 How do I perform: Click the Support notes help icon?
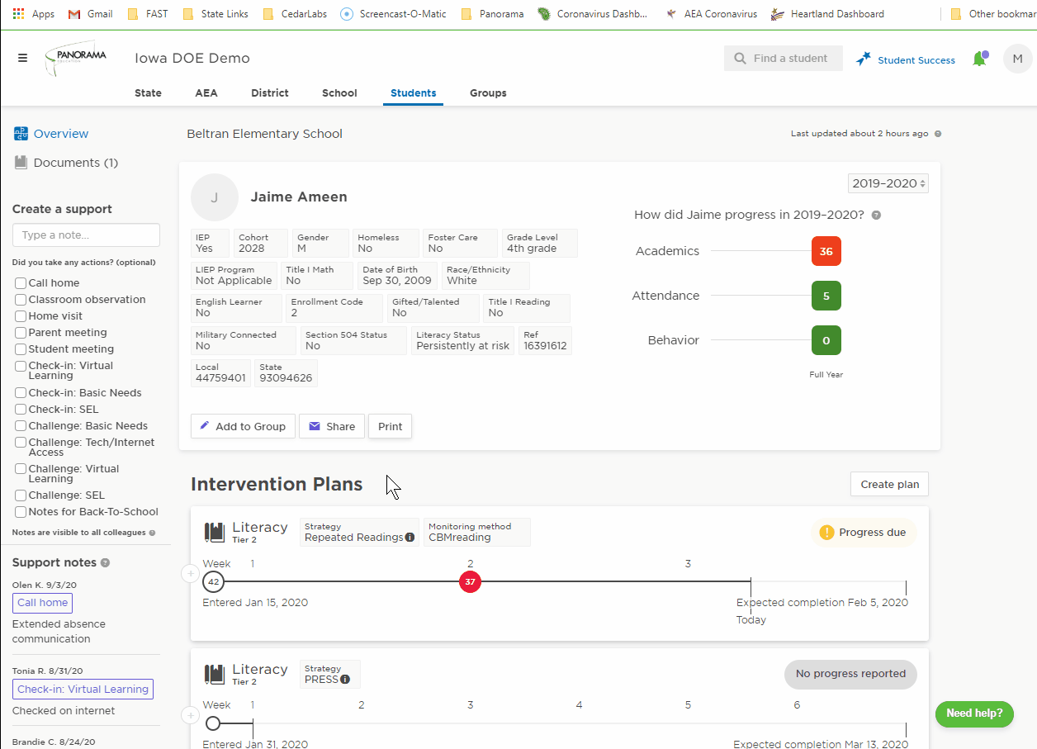pyautogui.click(x=105, y=563)
